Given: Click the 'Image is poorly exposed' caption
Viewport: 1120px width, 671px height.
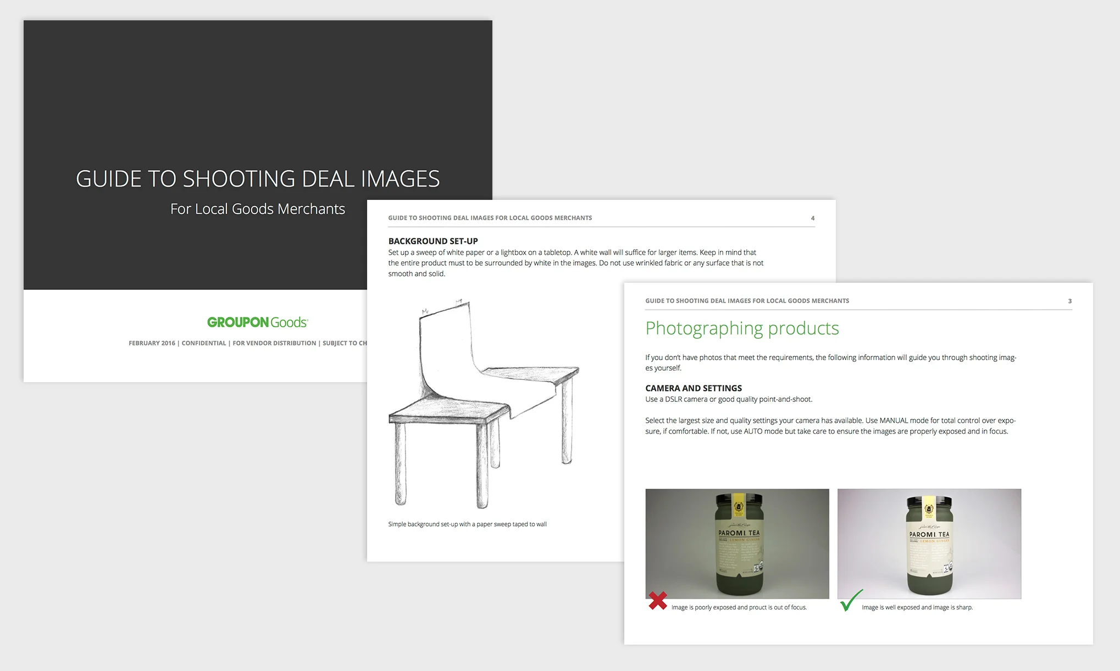Looking at the screenshot, I should 739,607.
